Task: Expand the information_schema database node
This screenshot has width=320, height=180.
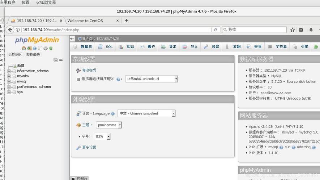Action: 9,71
